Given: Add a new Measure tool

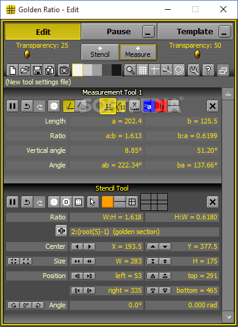Looking at the screenshot, I should 138,52.
